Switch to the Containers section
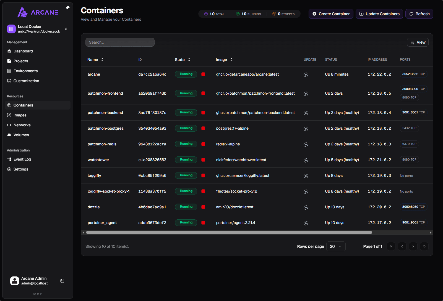 coord(23,105)
